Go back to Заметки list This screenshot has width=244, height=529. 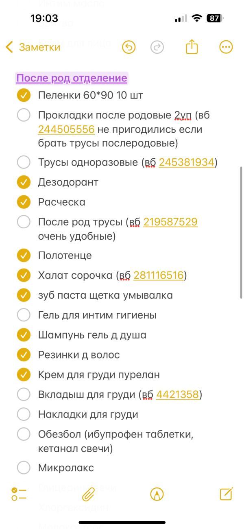[32, 47]
